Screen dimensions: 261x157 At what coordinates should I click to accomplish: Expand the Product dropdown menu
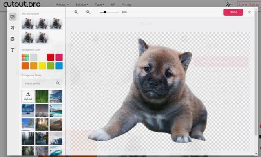pos(62,4)
